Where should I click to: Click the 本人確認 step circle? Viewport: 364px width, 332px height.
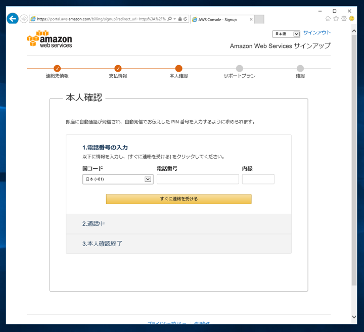click(179, 68)
